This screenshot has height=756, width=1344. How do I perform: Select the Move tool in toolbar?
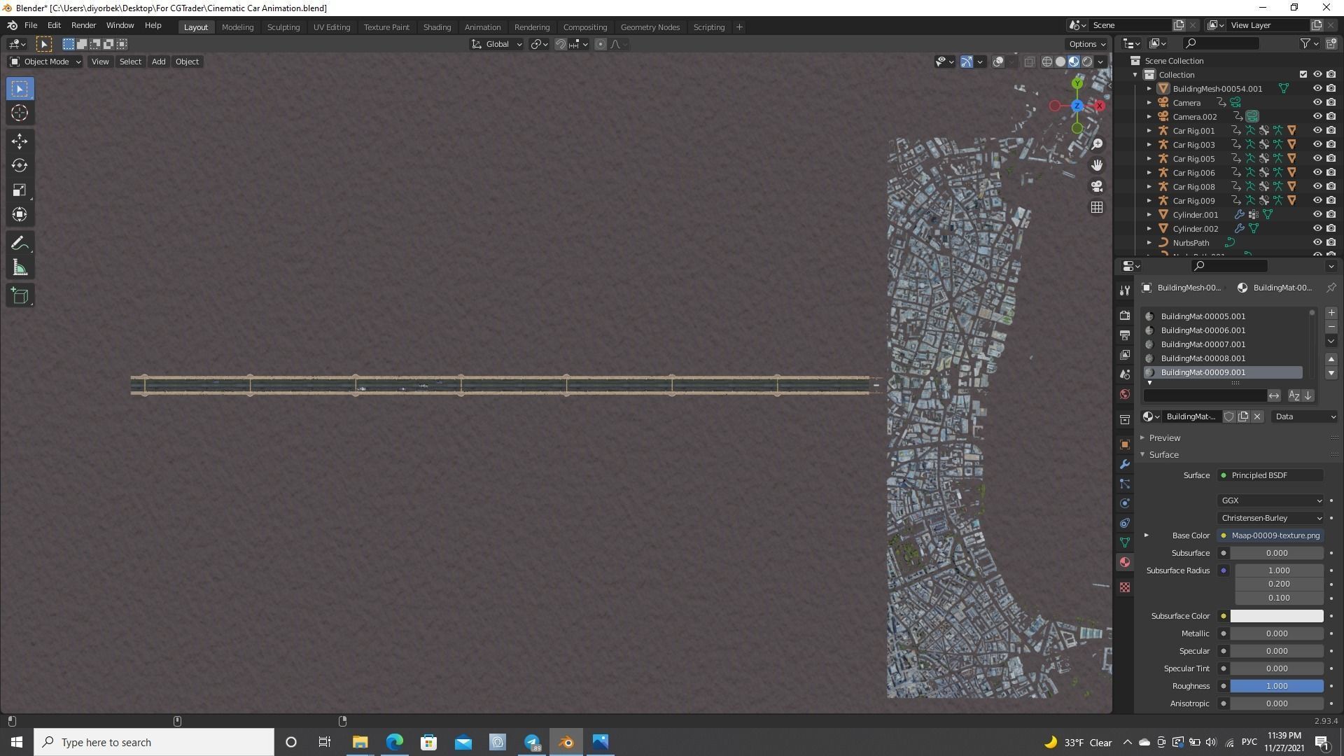coord(20,141)
